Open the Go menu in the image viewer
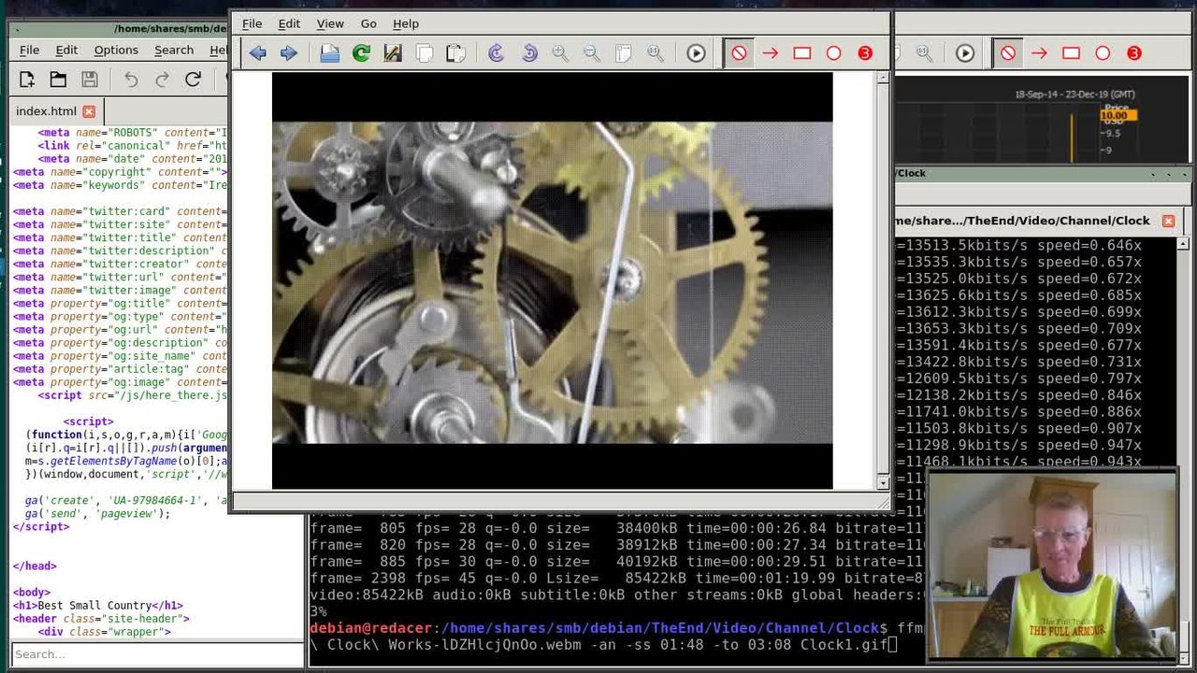 pyautogui.click(x=368, y=23)
